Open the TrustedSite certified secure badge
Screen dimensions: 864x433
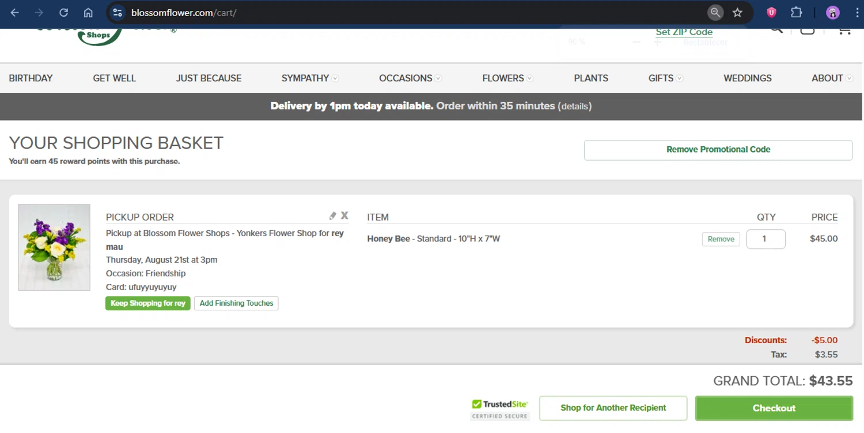(x=499, y=409)
